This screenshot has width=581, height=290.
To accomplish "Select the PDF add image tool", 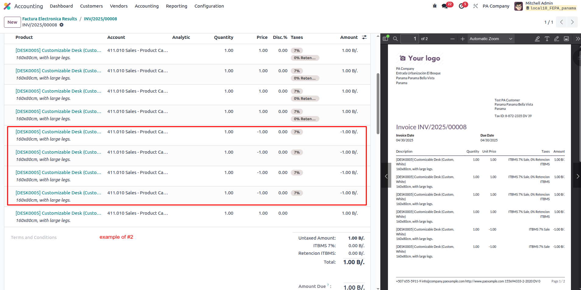I will coord(566,39).
